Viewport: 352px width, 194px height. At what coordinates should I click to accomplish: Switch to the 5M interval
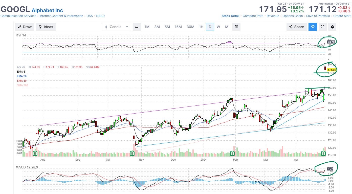coord(167,27)
